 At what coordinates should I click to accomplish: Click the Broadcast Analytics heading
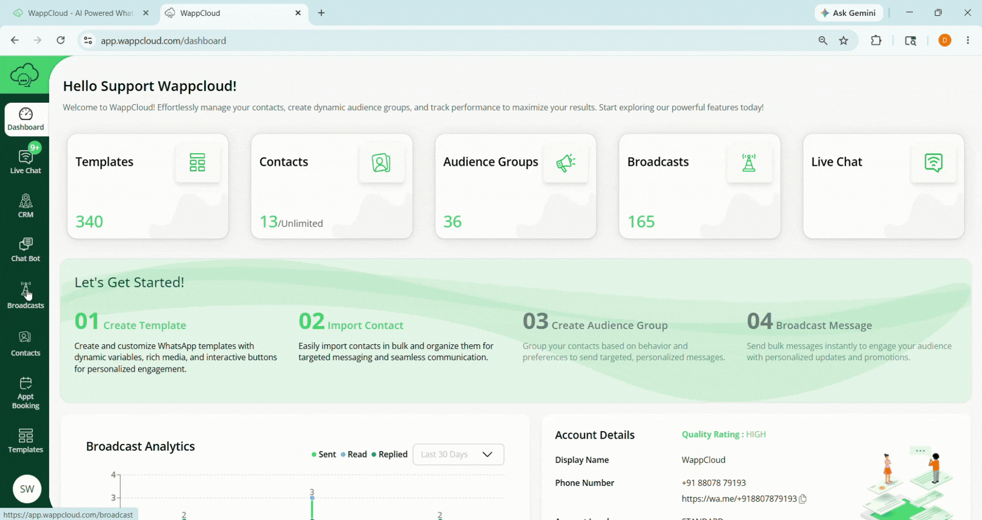tap(141, 446)
